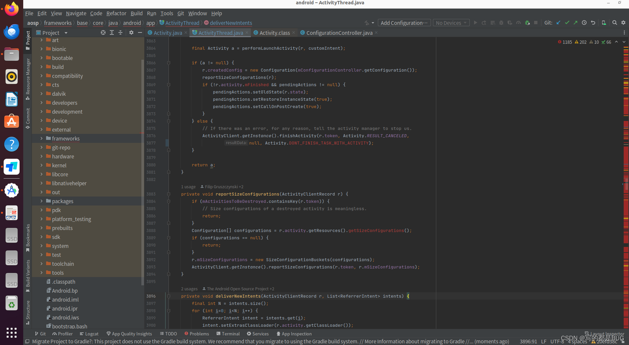Viewport: 629px width, 345px height.
Task: Open Project panel options gear
Action: pos(131,32)
